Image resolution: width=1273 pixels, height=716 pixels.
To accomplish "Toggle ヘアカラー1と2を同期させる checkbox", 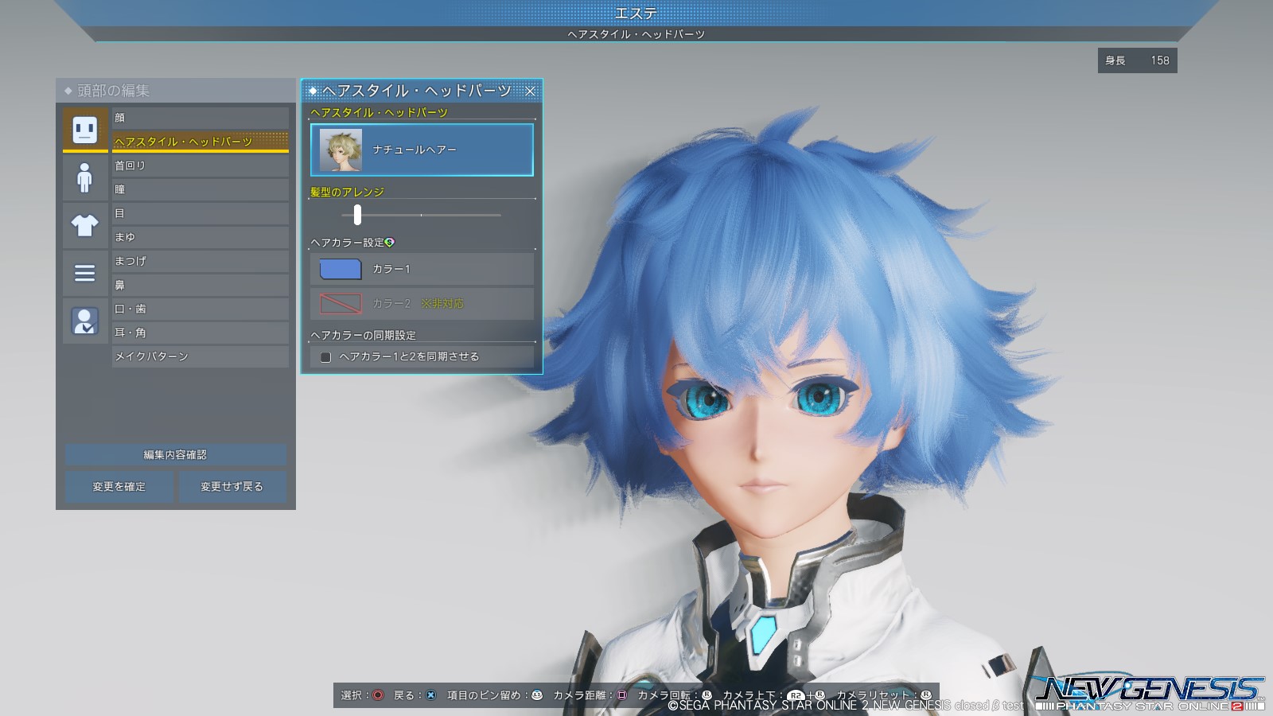I will coord(325,357).
